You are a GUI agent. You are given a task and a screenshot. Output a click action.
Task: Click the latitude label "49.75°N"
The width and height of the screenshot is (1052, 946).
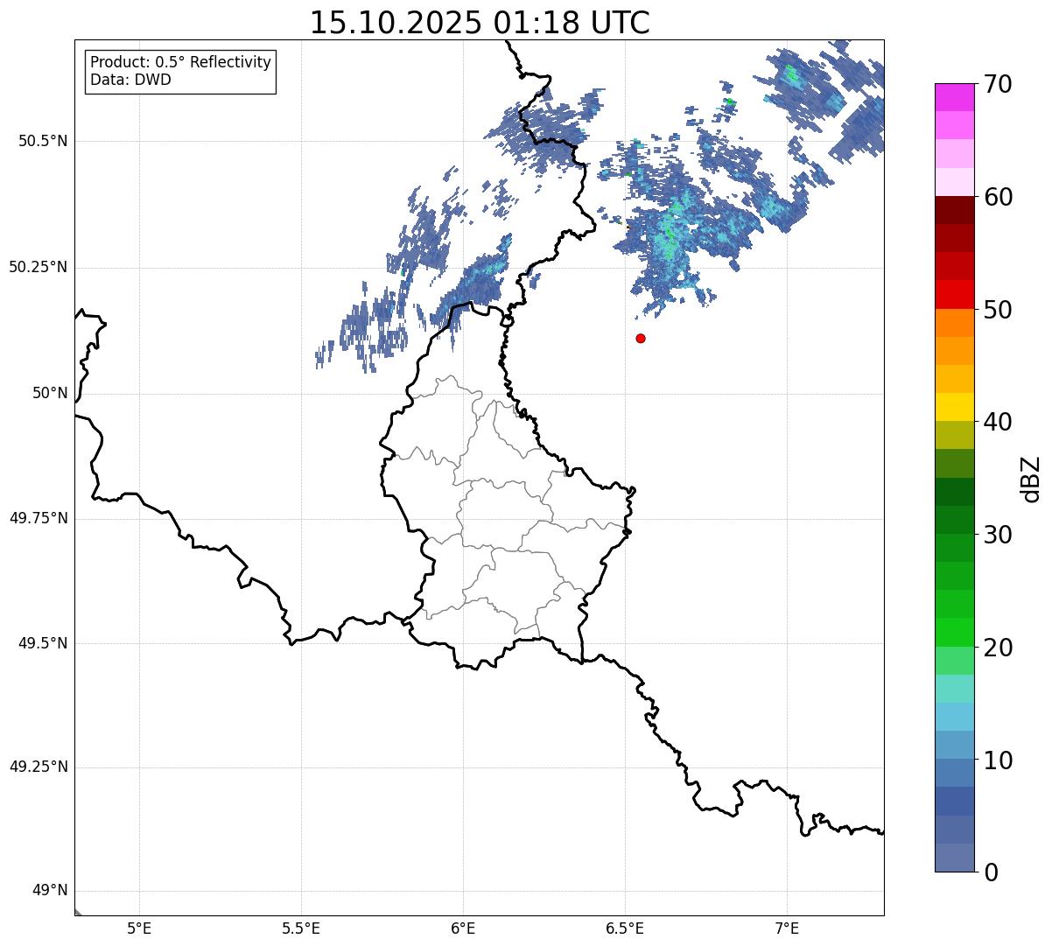pyautogui.click(x=39, y=518)
